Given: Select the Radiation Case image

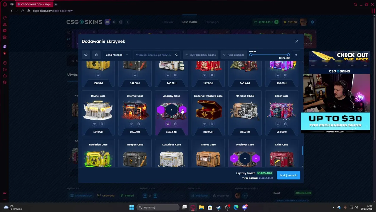Looking at the screenshot, I should 98,158.
